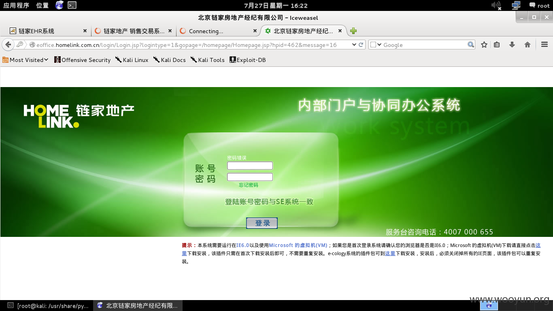Screen dimensions: 553x311
Task: Open the 位置 menu
Action: click(42, 5)
